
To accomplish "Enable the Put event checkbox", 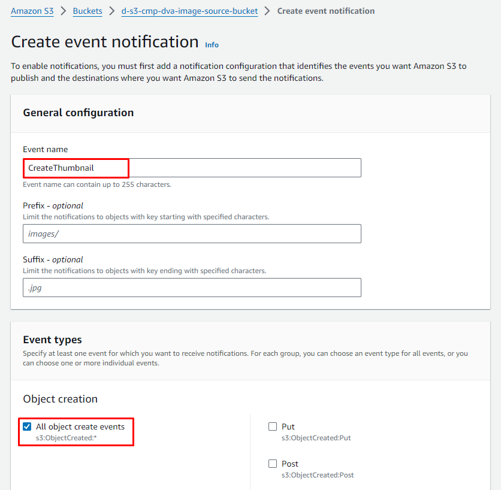I will coord(273,427).
